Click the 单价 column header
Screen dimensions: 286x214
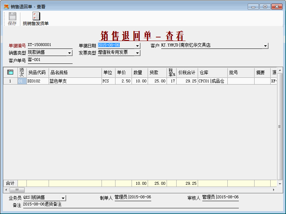point(123,72)
